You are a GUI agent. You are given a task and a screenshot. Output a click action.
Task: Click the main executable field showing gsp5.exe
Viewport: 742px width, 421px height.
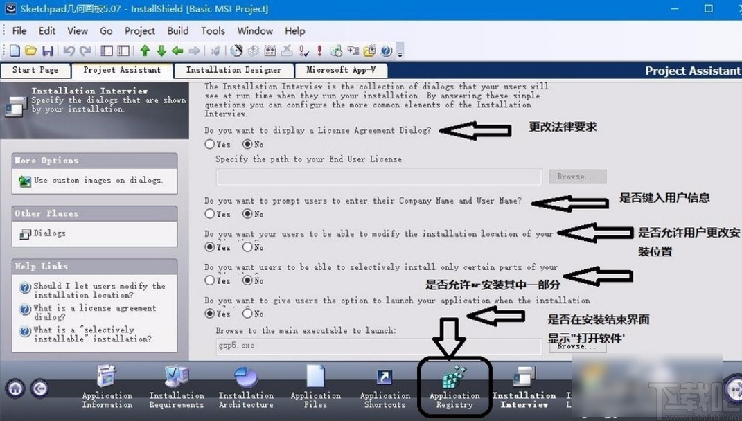click(x=379, y=346)
